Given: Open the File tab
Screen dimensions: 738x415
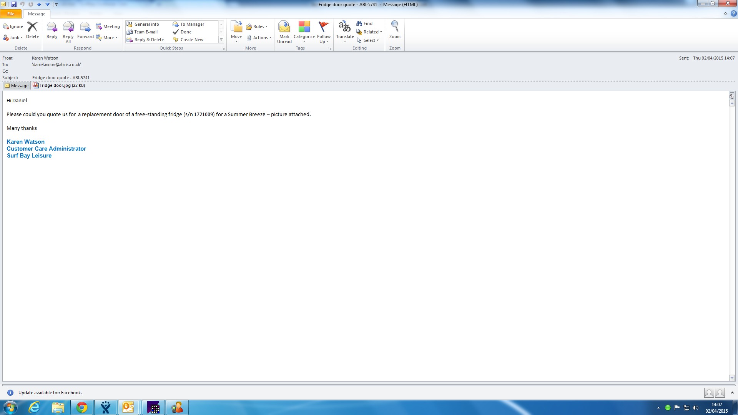Looking at the screenshot, I should (x=11, y=14).
